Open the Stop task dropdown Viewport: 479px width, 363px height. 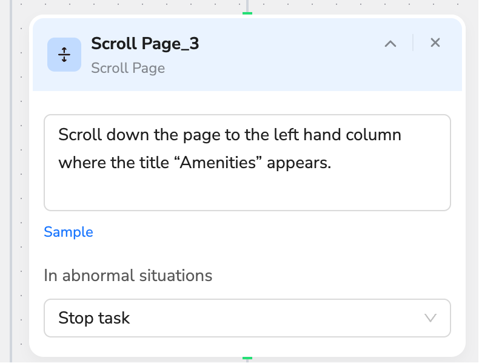point(247,318)
